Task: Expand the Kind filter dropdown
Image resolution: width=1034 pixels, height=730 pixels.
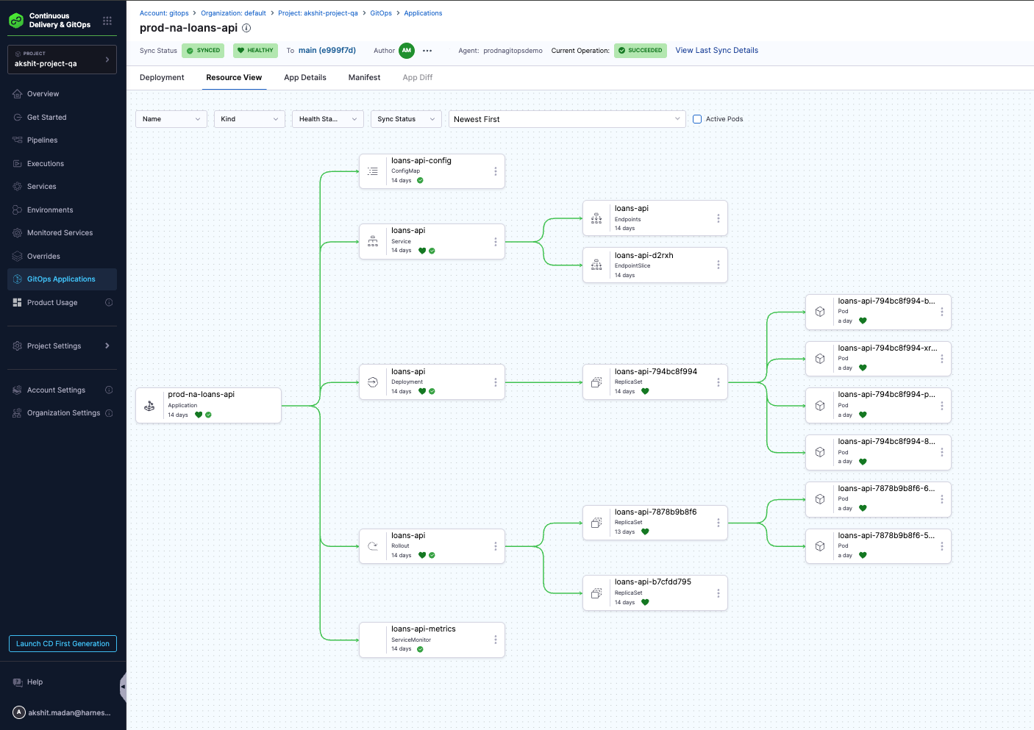Action: point(249,119)
